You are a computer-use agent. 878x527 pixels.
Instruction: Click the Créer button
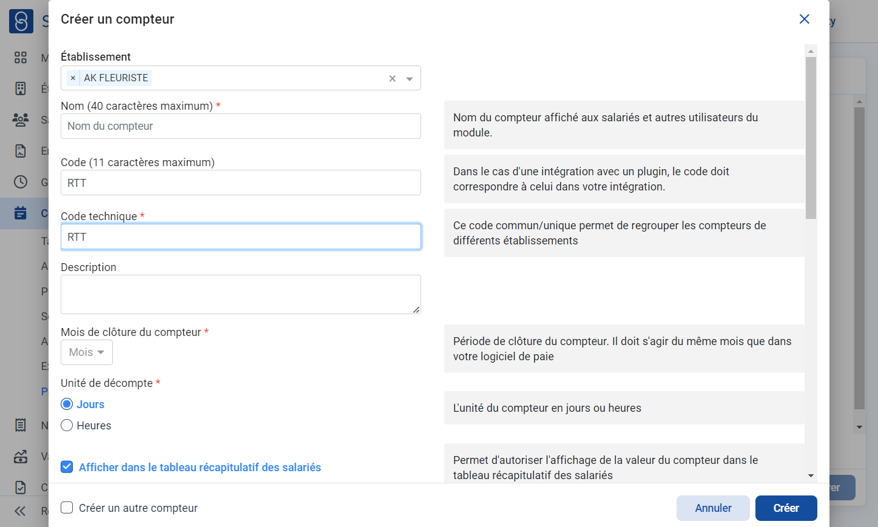pos(786,508)
